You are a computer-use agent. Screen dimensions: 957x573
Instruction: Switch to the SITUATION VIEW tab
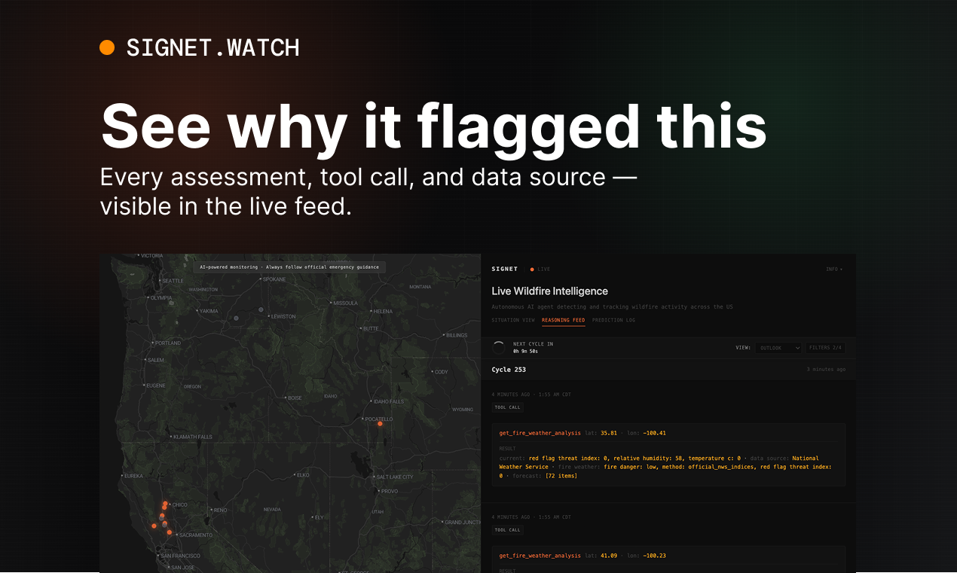click(x=513, y=320)
